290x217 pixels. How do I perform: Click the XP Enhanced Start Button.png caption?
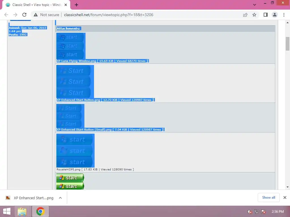[x=105, y=100]
